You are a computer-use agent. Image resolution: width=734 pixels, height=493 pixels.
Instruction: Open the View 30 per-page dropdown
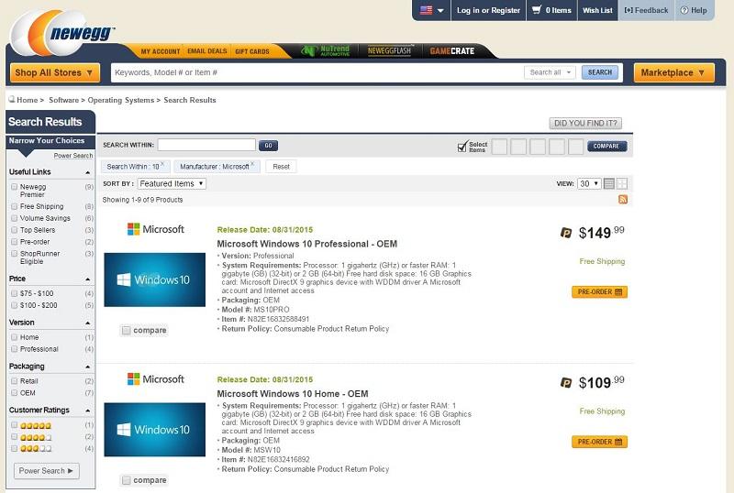point(589,184)
